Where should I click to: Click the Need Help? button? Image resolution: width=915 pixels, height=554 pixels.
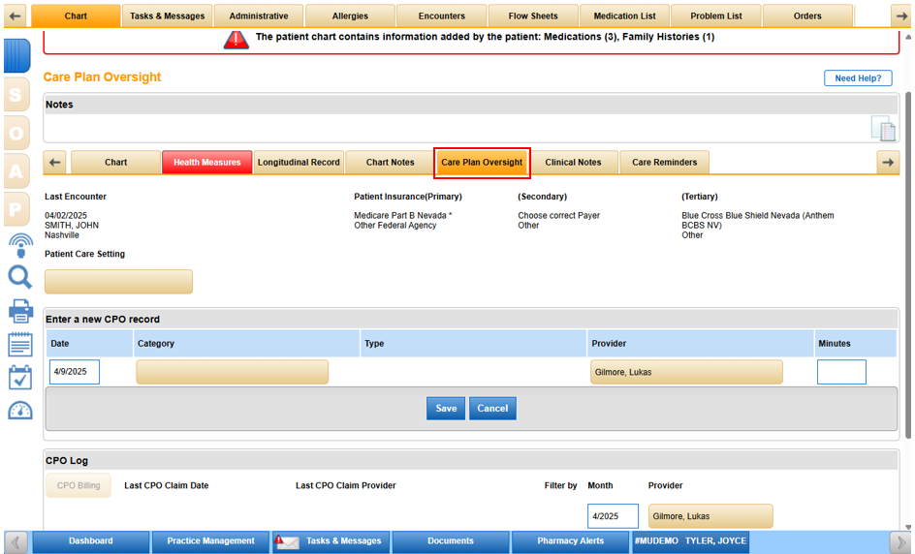pos(857,78)
